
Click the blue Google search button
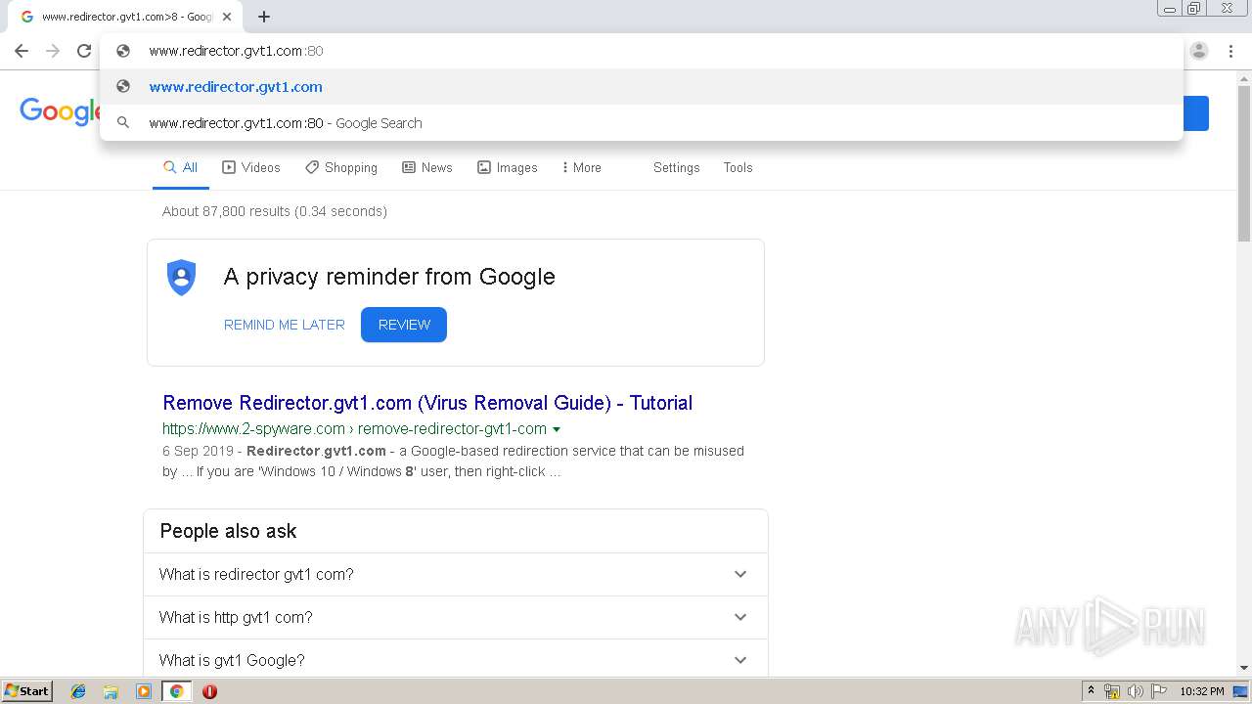[1196, 113]
